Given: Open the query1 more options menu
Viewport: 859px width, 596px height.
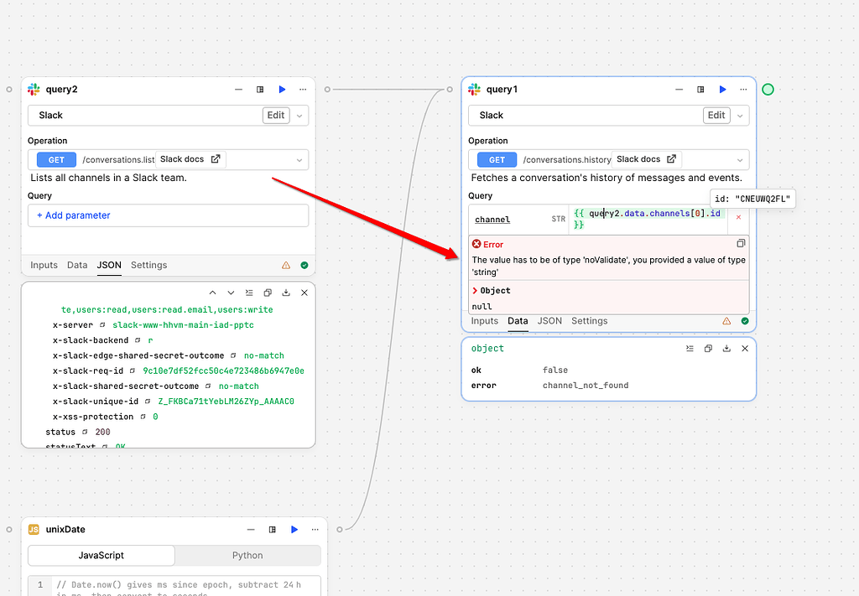Looking at the screenshot, I should [x=743, y=89].
